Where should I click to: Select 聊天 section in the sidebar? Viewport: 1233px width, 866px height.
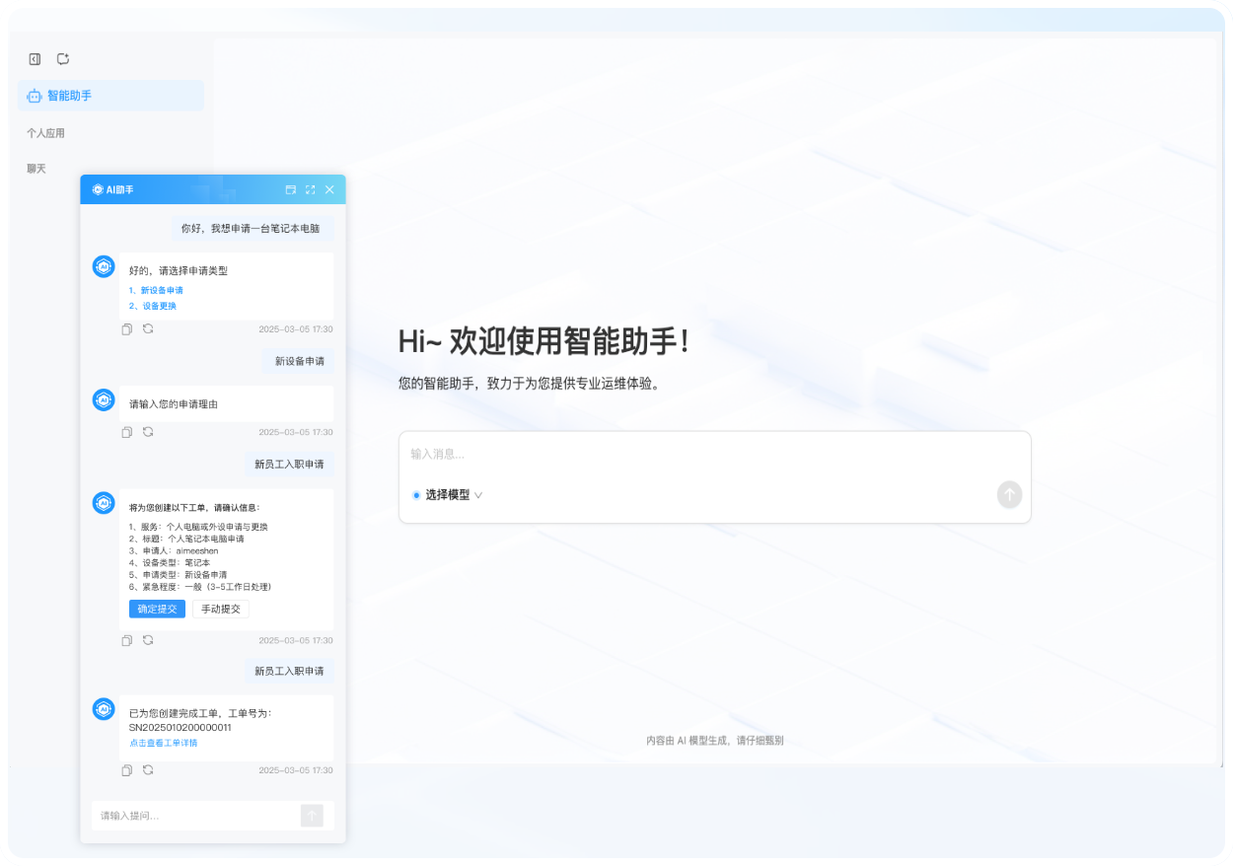coord(36,169)
